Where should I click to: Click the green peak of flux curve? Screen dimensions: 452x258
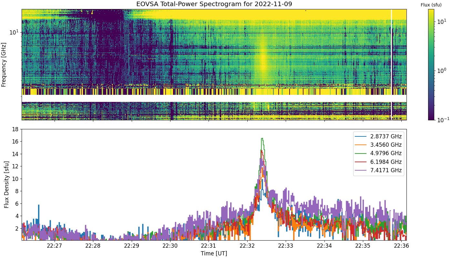[262, 139]
